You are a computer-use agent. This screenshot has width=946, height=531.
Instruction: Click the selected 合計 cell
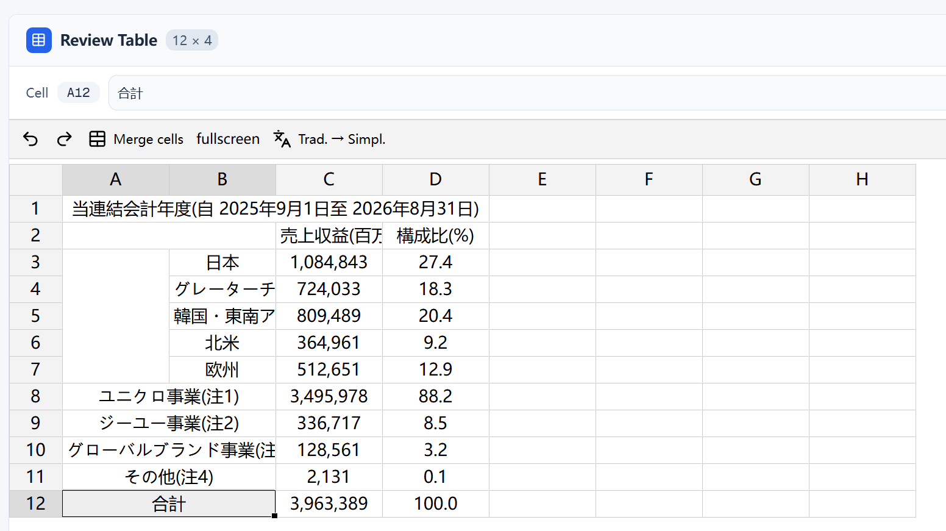(x=169, y=504)
